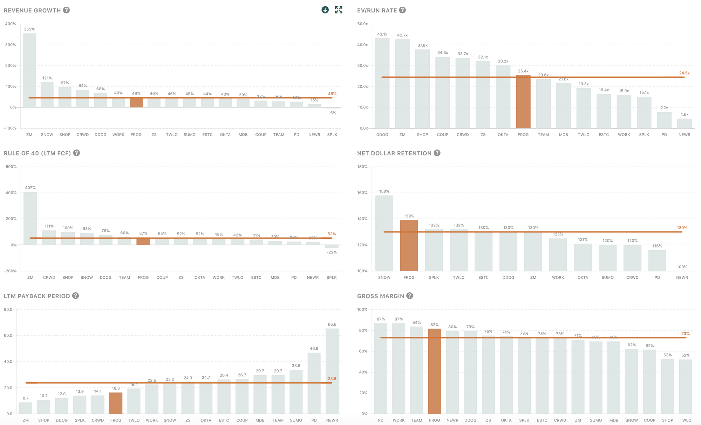
Task: Click the 24.5x median label in EV/Run Rate
Action: coord(684,73)
